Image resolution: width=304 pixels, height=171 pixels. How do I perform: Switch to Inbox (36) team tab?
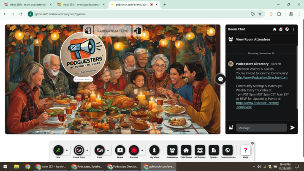(28, 5)
